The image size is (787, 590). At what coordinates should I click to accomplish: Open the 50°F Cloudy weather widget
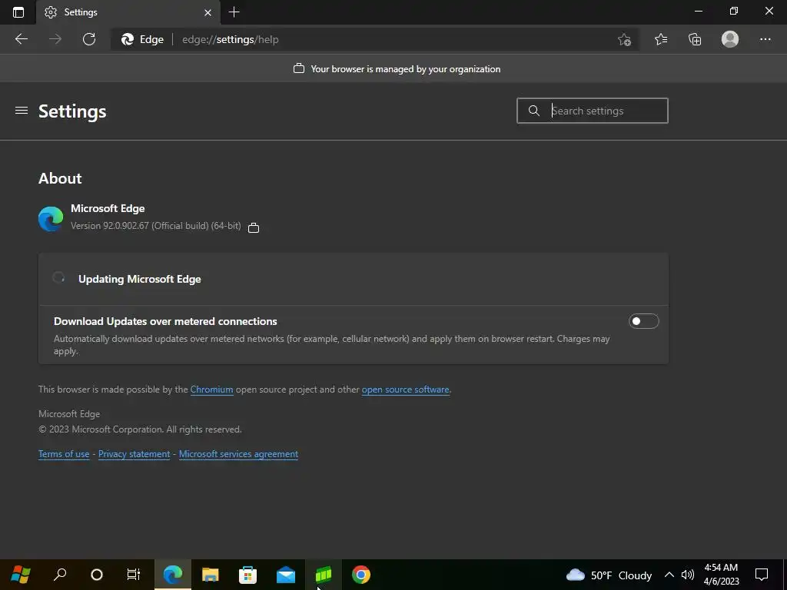609,575
